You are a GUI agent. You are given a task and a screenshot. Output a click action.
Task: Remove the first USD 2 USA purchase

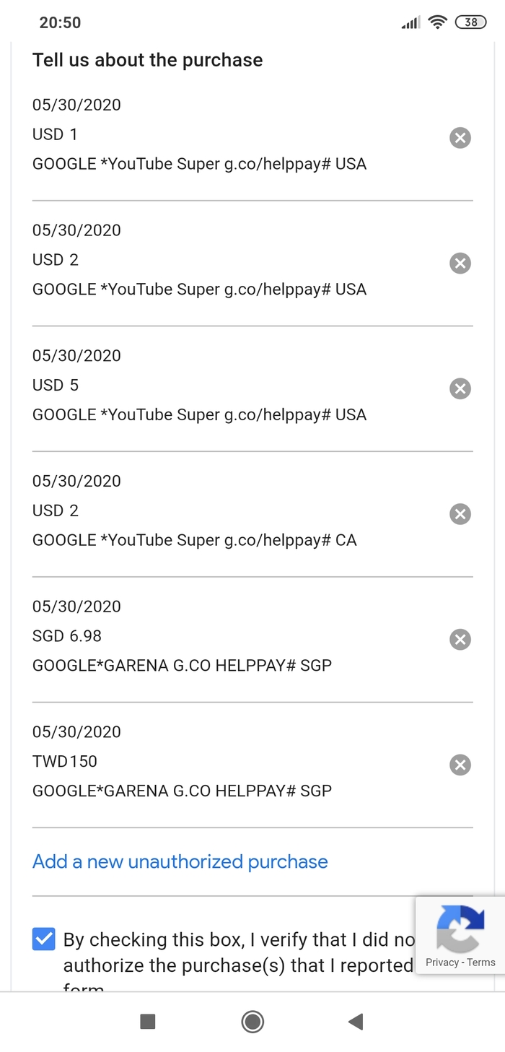click(460, 263)
